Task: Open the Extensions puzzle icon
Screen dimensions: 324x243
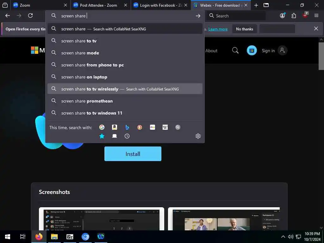Action: click(x=294, y=16)
